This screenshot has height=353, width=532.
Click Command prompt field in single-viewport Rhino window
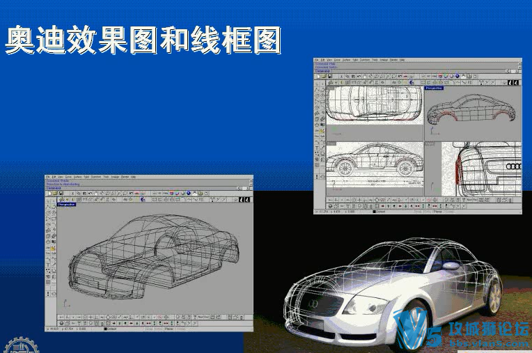click(x=141, y=188)
